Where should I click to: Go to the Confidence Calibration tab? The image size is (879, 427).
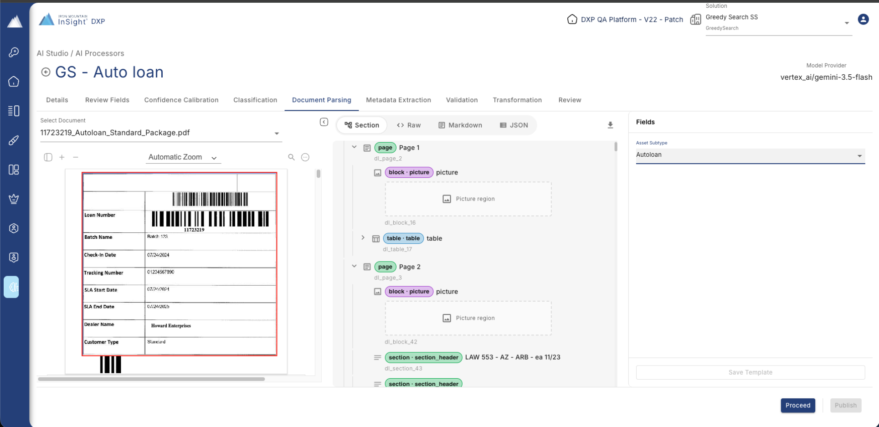(181, 100)
